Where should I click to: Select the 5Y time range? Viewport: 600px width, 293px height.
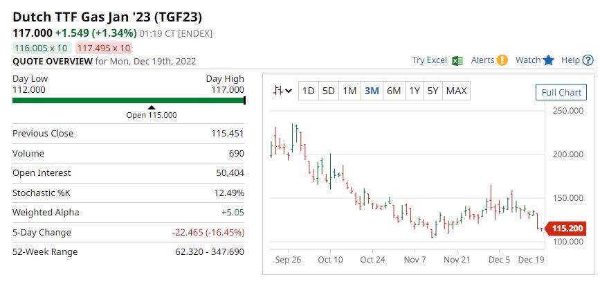(x=433, y=91)
